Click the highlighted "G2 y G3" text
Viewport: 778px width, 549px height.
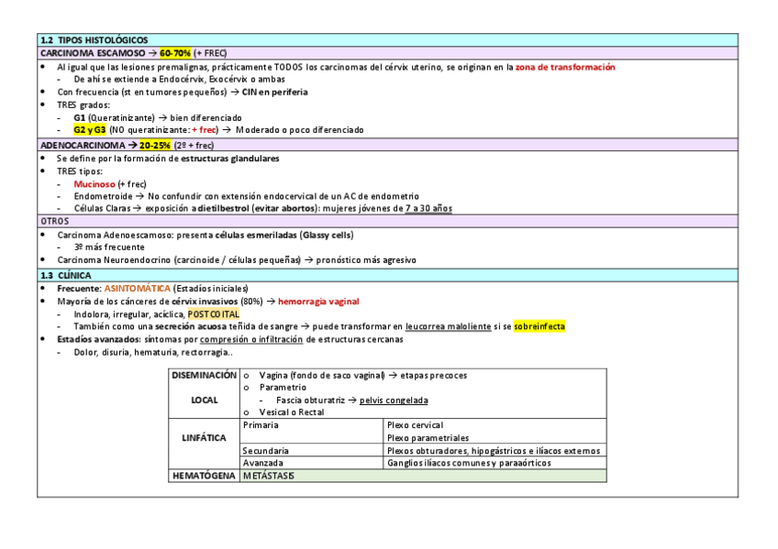click(90, 130)
